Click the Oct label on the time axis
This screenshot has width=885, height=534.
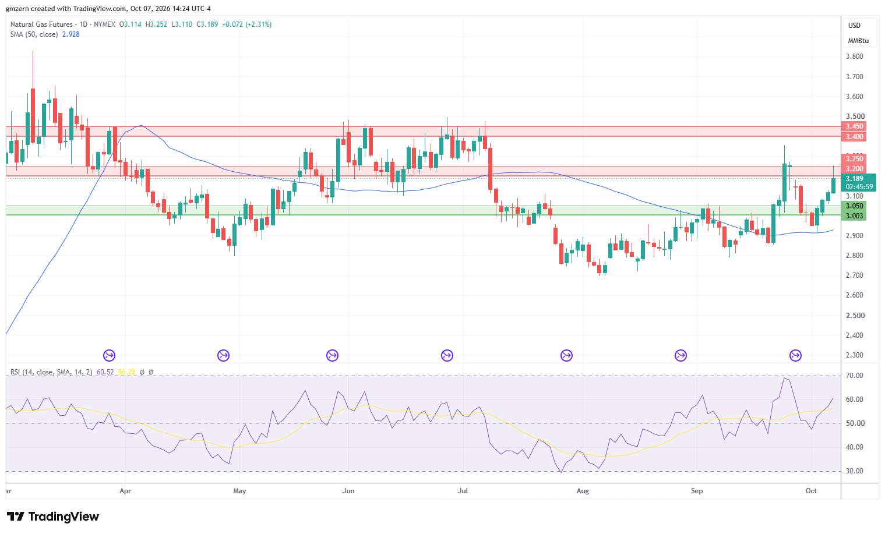(x=812, y=491)
